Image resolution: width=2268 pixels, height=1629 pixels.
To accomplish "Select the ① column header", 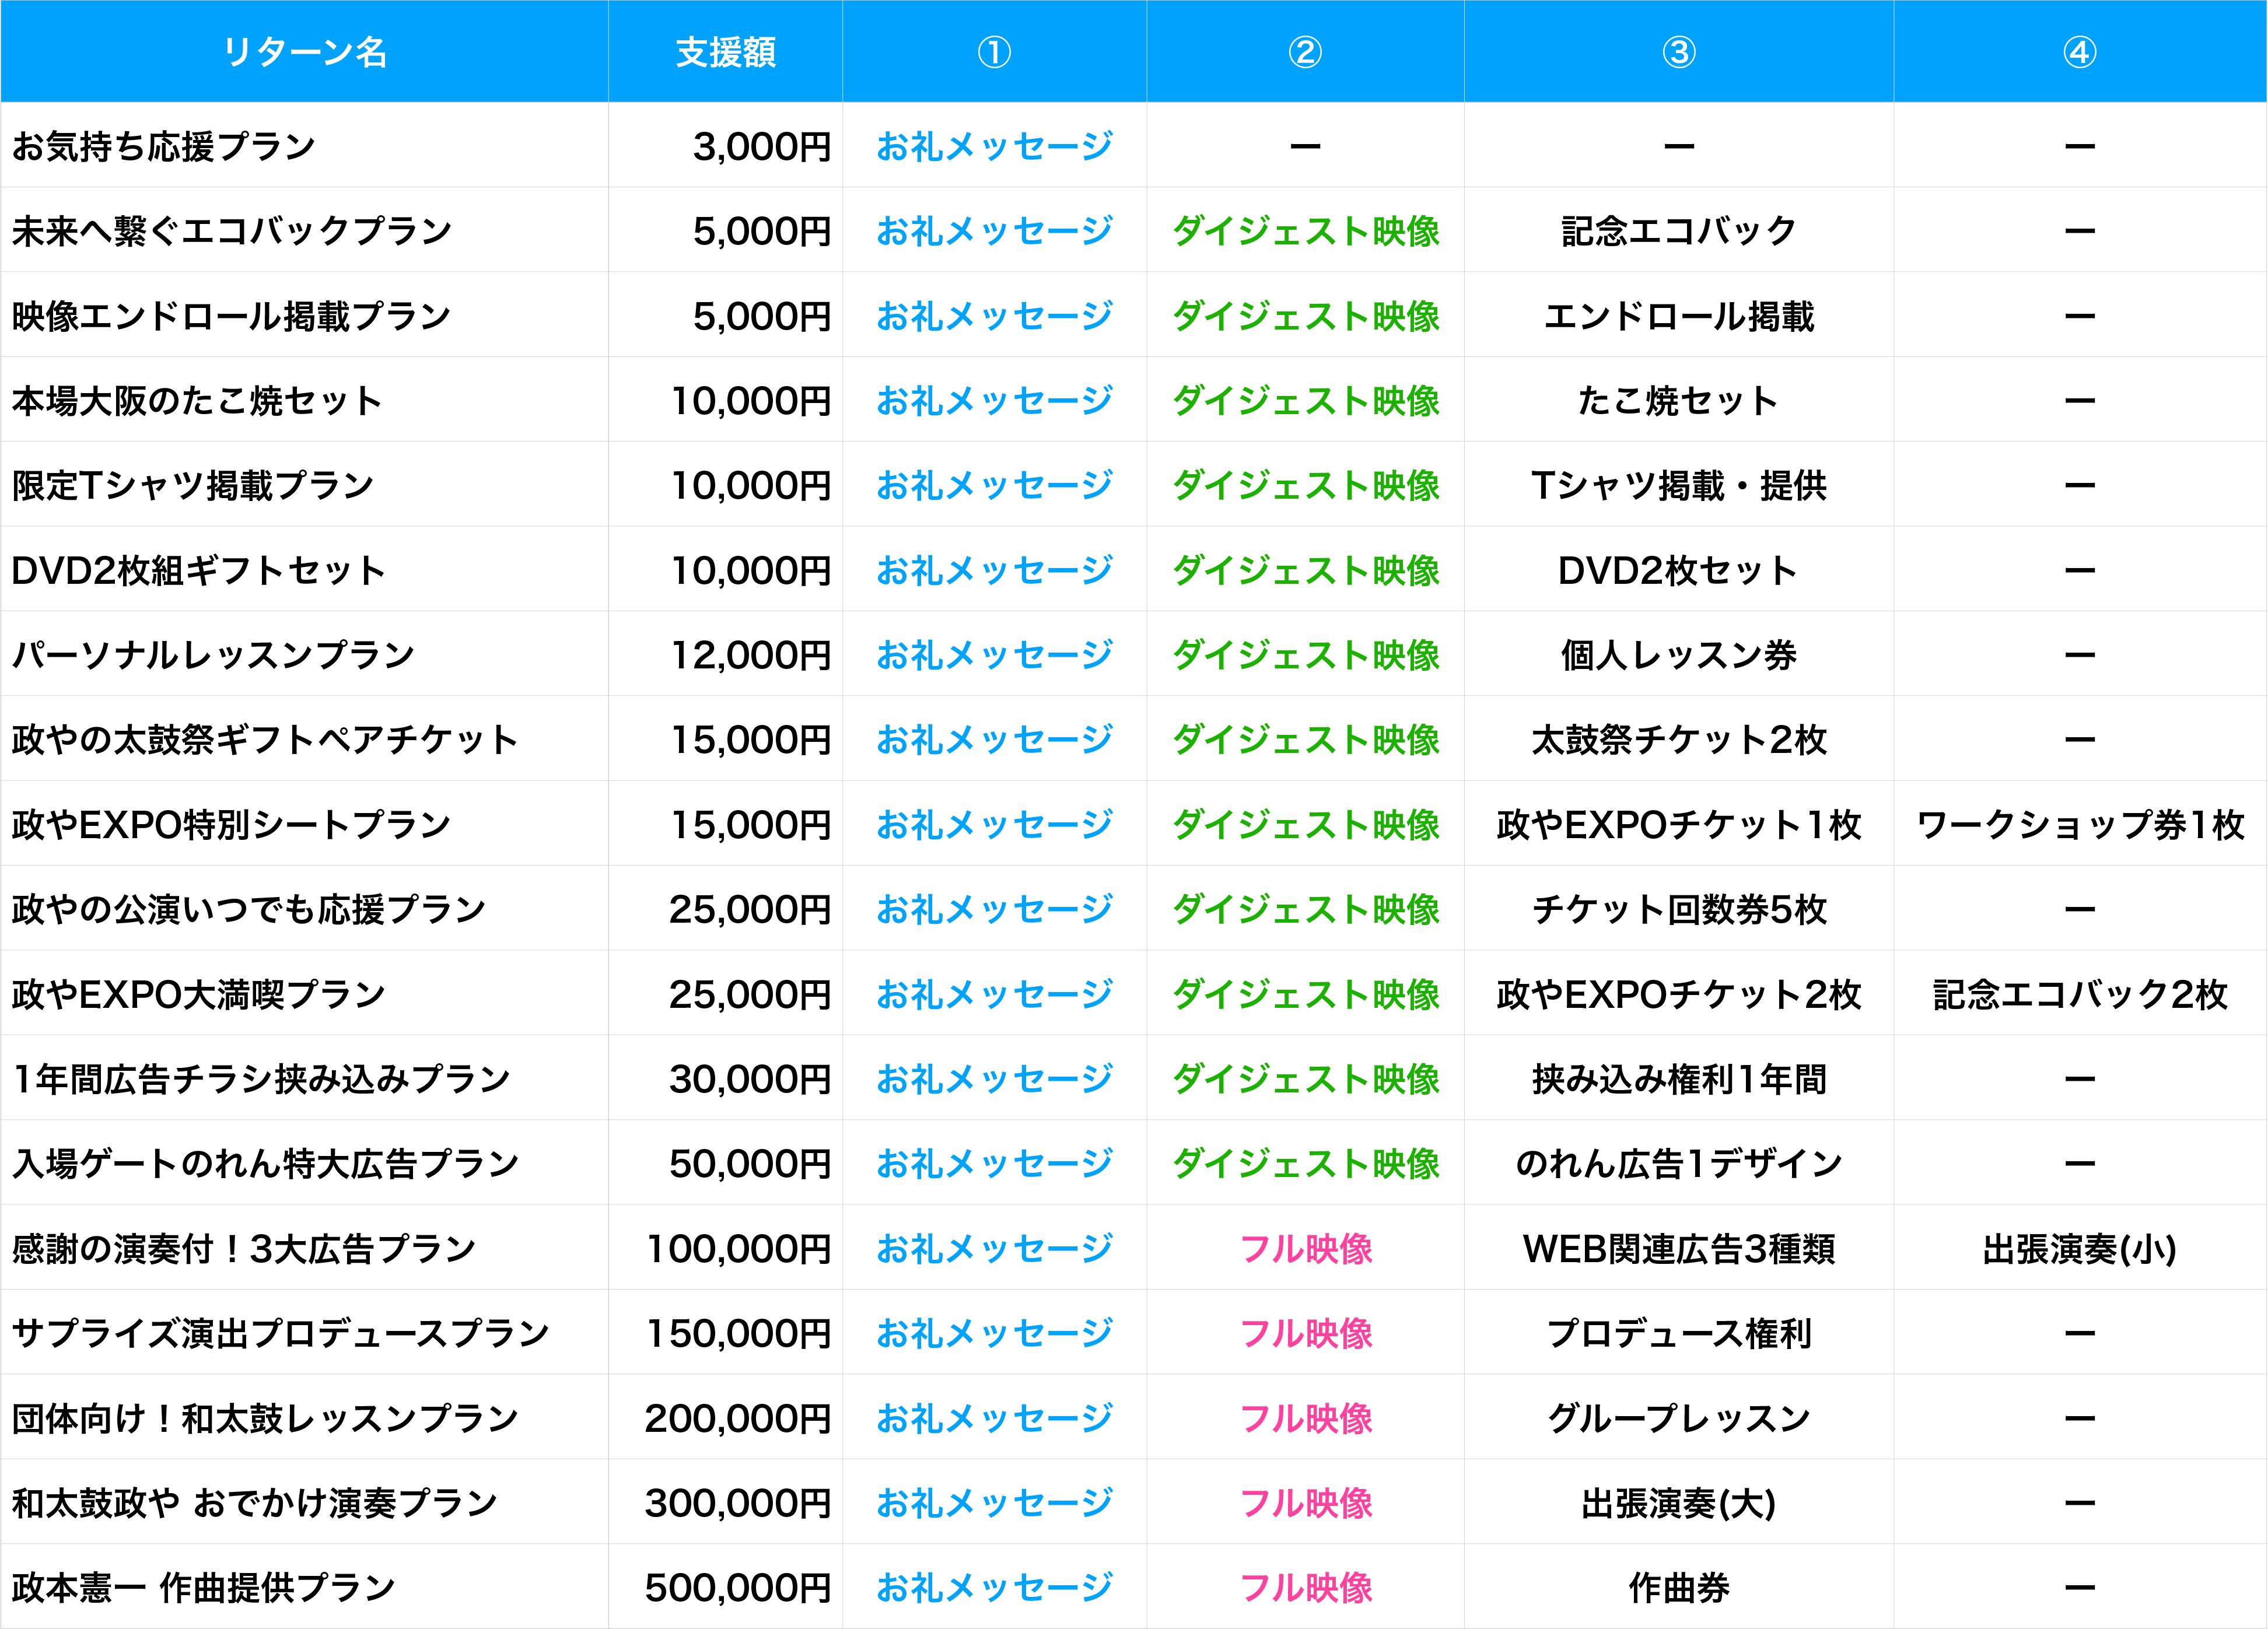I will click(x=994, y=52).
